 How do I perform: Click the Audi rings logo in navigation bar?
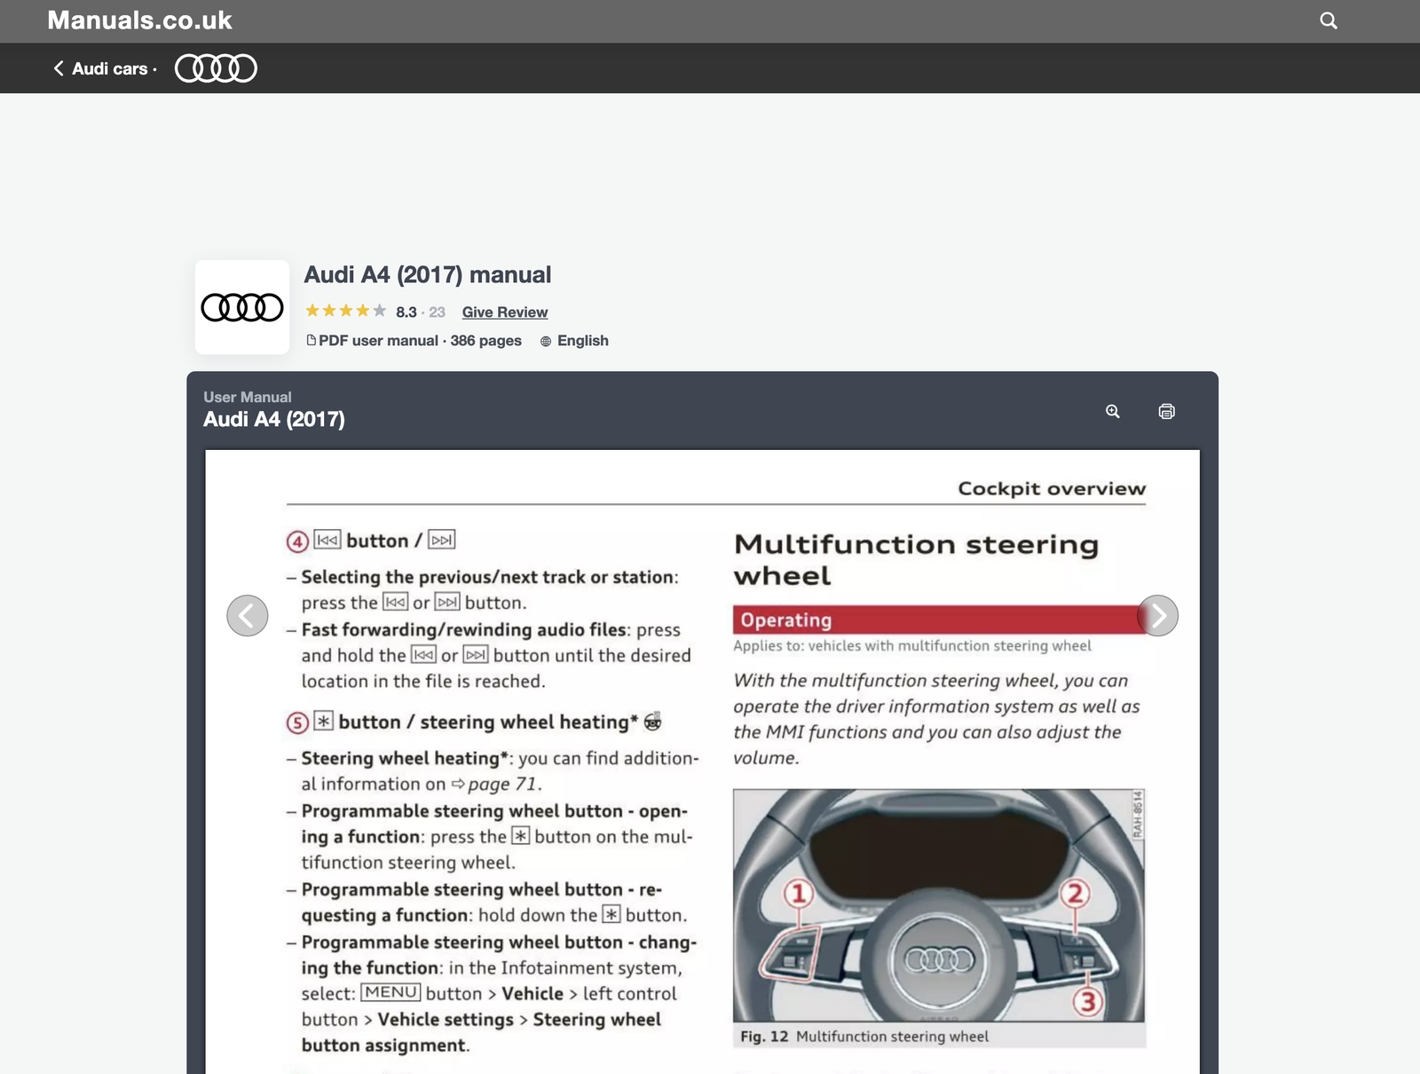pos(216,68)
